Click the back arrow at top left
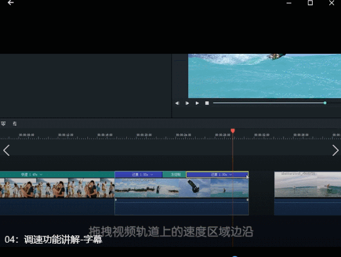The image size is (341, 257). coord(11,3)
